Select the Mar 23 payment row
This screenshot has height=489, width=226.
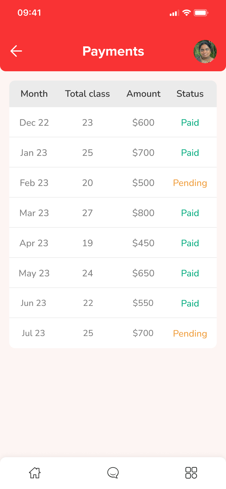pos(113,213)
